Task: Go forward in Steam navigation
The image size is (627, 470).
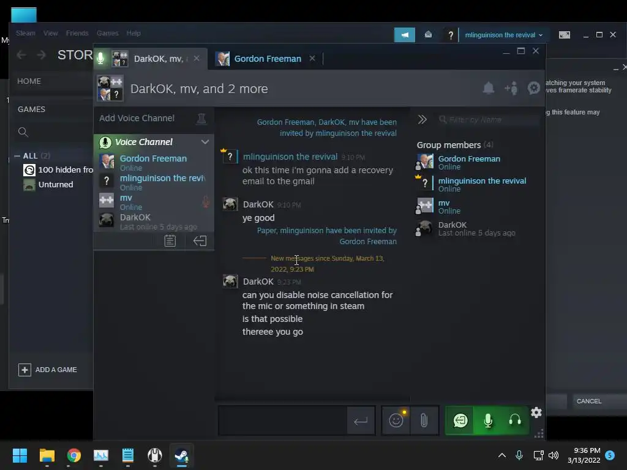Action: 41,54
